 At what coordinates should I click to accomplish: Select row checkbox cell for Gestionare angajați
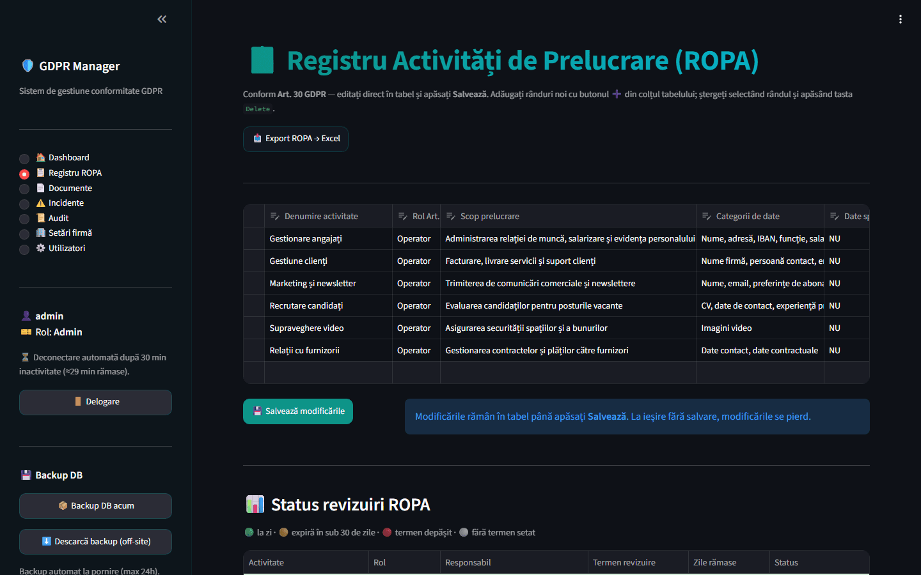[x=254, y=238]
